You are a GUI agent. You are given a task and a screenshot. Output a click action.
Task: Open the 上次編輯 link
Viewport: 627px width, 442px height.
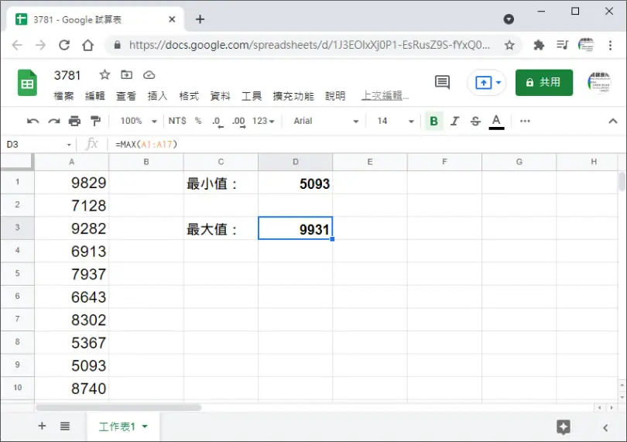click(385, 96)
